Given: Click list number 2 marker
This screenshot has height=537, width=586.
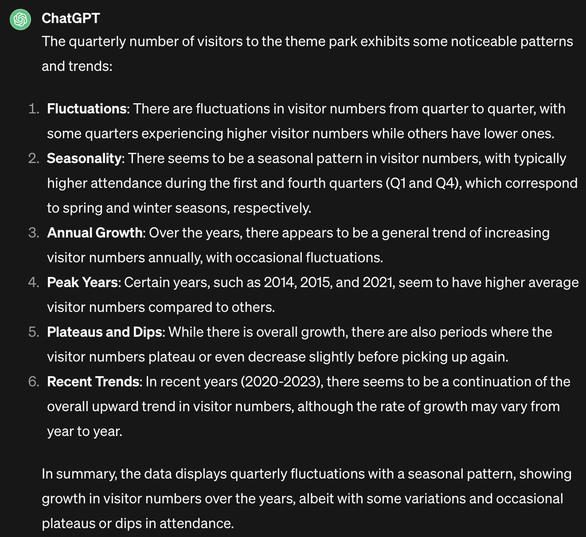Looking at the screenshot, I should 34,159.
